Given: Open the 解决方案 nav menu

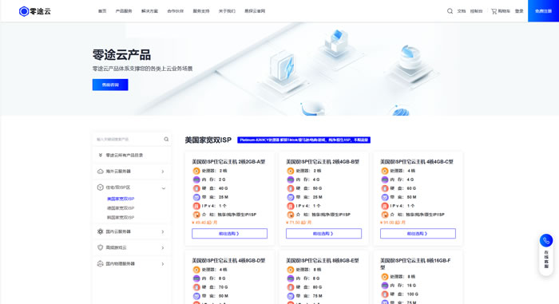Looking at the screenshot, I should click(150, 11).
